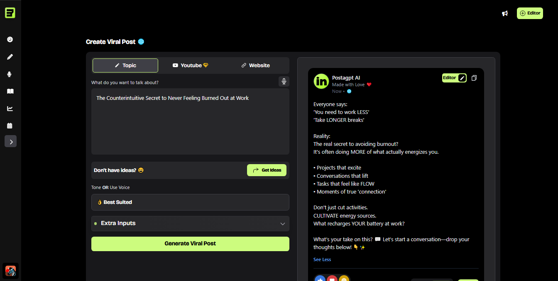Click 'The real secret to avoiding burnout?' line
558x281 pixels.
click(x=356, y=144)
